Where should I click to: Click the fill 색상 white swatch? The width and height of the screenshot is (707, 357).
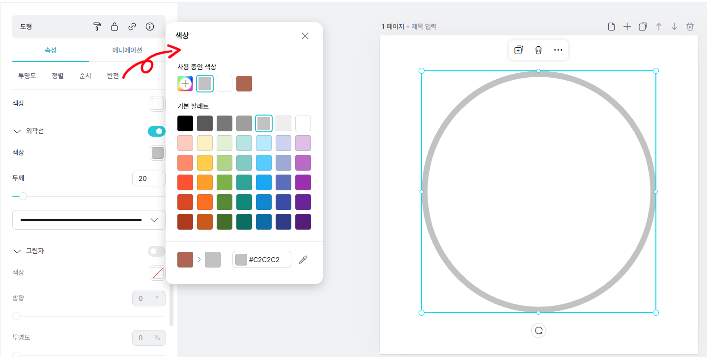pos(158,104)
